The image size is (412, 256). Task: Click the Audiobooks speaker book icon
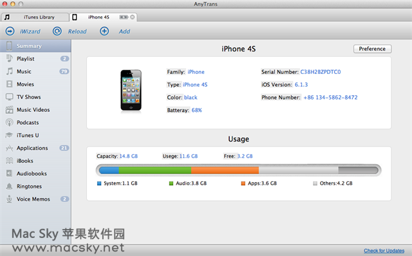[x=9, y=173]
